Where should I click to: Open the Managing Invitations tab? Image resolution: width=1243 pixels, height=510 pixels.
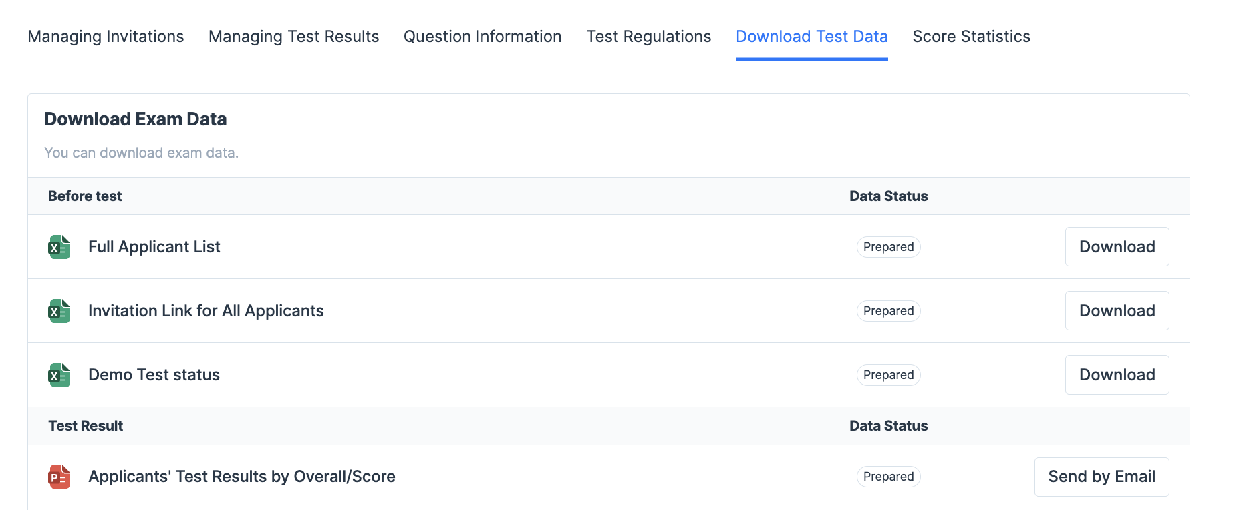tap(106, 37)
